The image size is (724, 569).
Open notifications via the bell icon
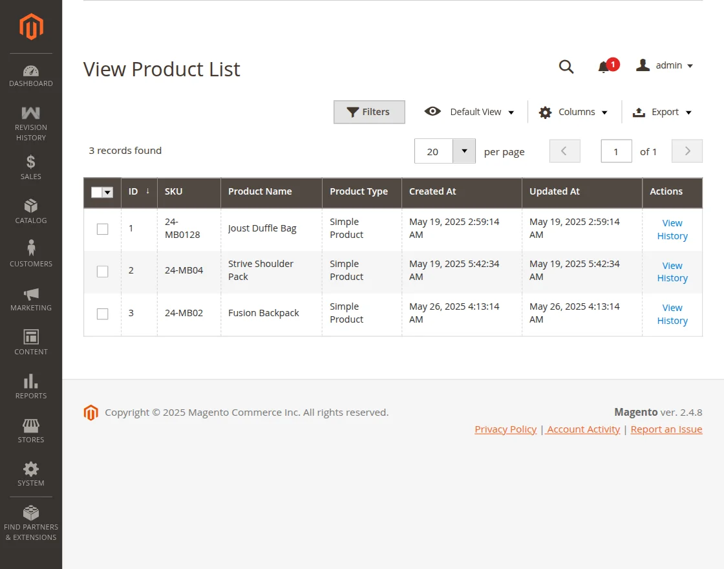604,66
